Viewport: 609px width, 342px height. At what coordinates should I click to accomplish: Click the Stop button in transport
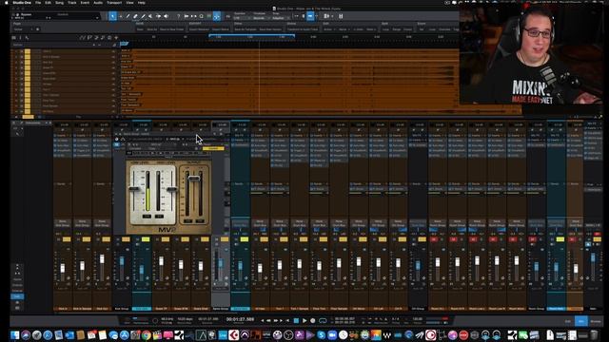[x=296, y=321]
